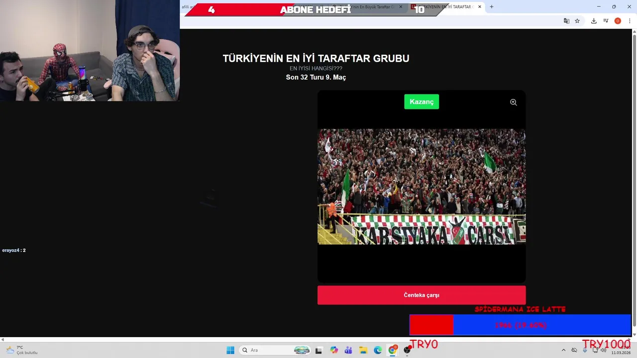Open Chrome three-dot menu

[x=630, y=21]
